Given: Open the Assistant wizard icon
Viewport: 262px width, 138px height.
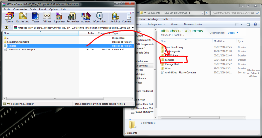Looking at the screenshot, I should [x=86, y=16].
